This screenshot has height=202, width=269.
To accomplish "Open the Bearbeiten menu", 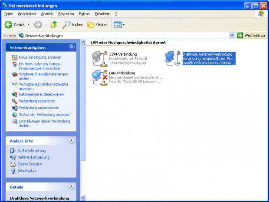I will (x=27, y=14).
